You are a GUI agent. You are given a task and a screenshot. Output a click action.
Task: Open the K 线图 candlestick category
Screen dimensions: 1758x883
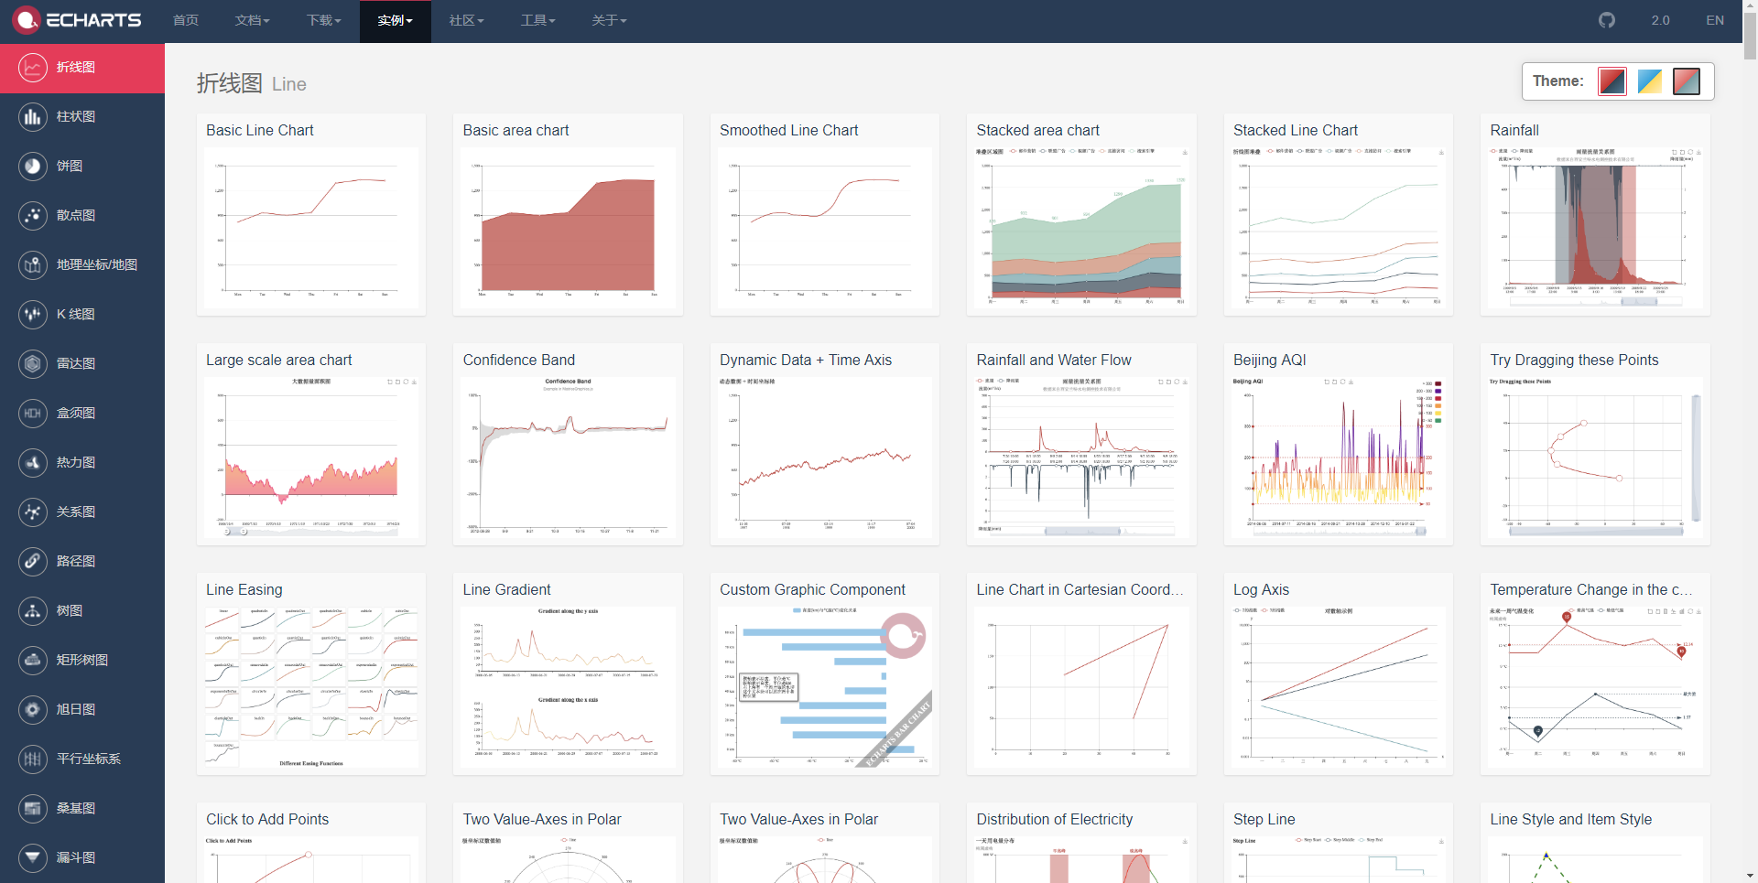[x=82, y=315]
